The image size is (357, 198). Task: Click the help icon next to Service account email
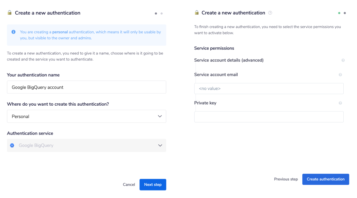tap(341, 74)
